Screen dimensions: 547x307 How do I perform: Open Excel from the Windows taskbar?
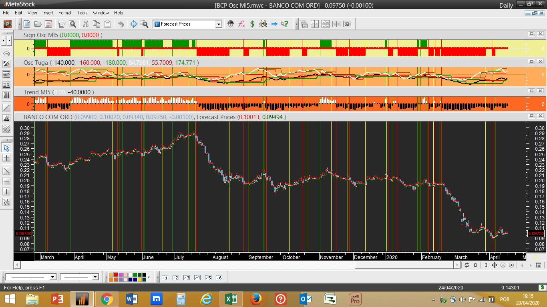[230, 299]
